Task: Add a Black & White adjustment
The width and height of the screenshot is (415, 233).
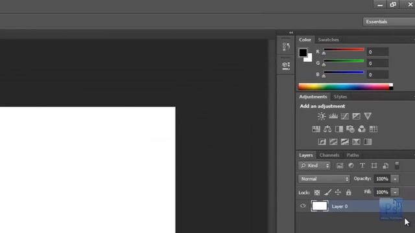Action: click(339, 129)
